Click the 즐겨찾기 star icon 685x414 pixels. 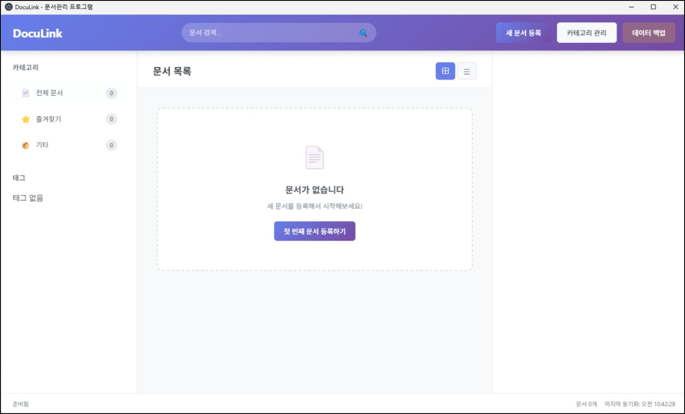click(x=25, y=119)
